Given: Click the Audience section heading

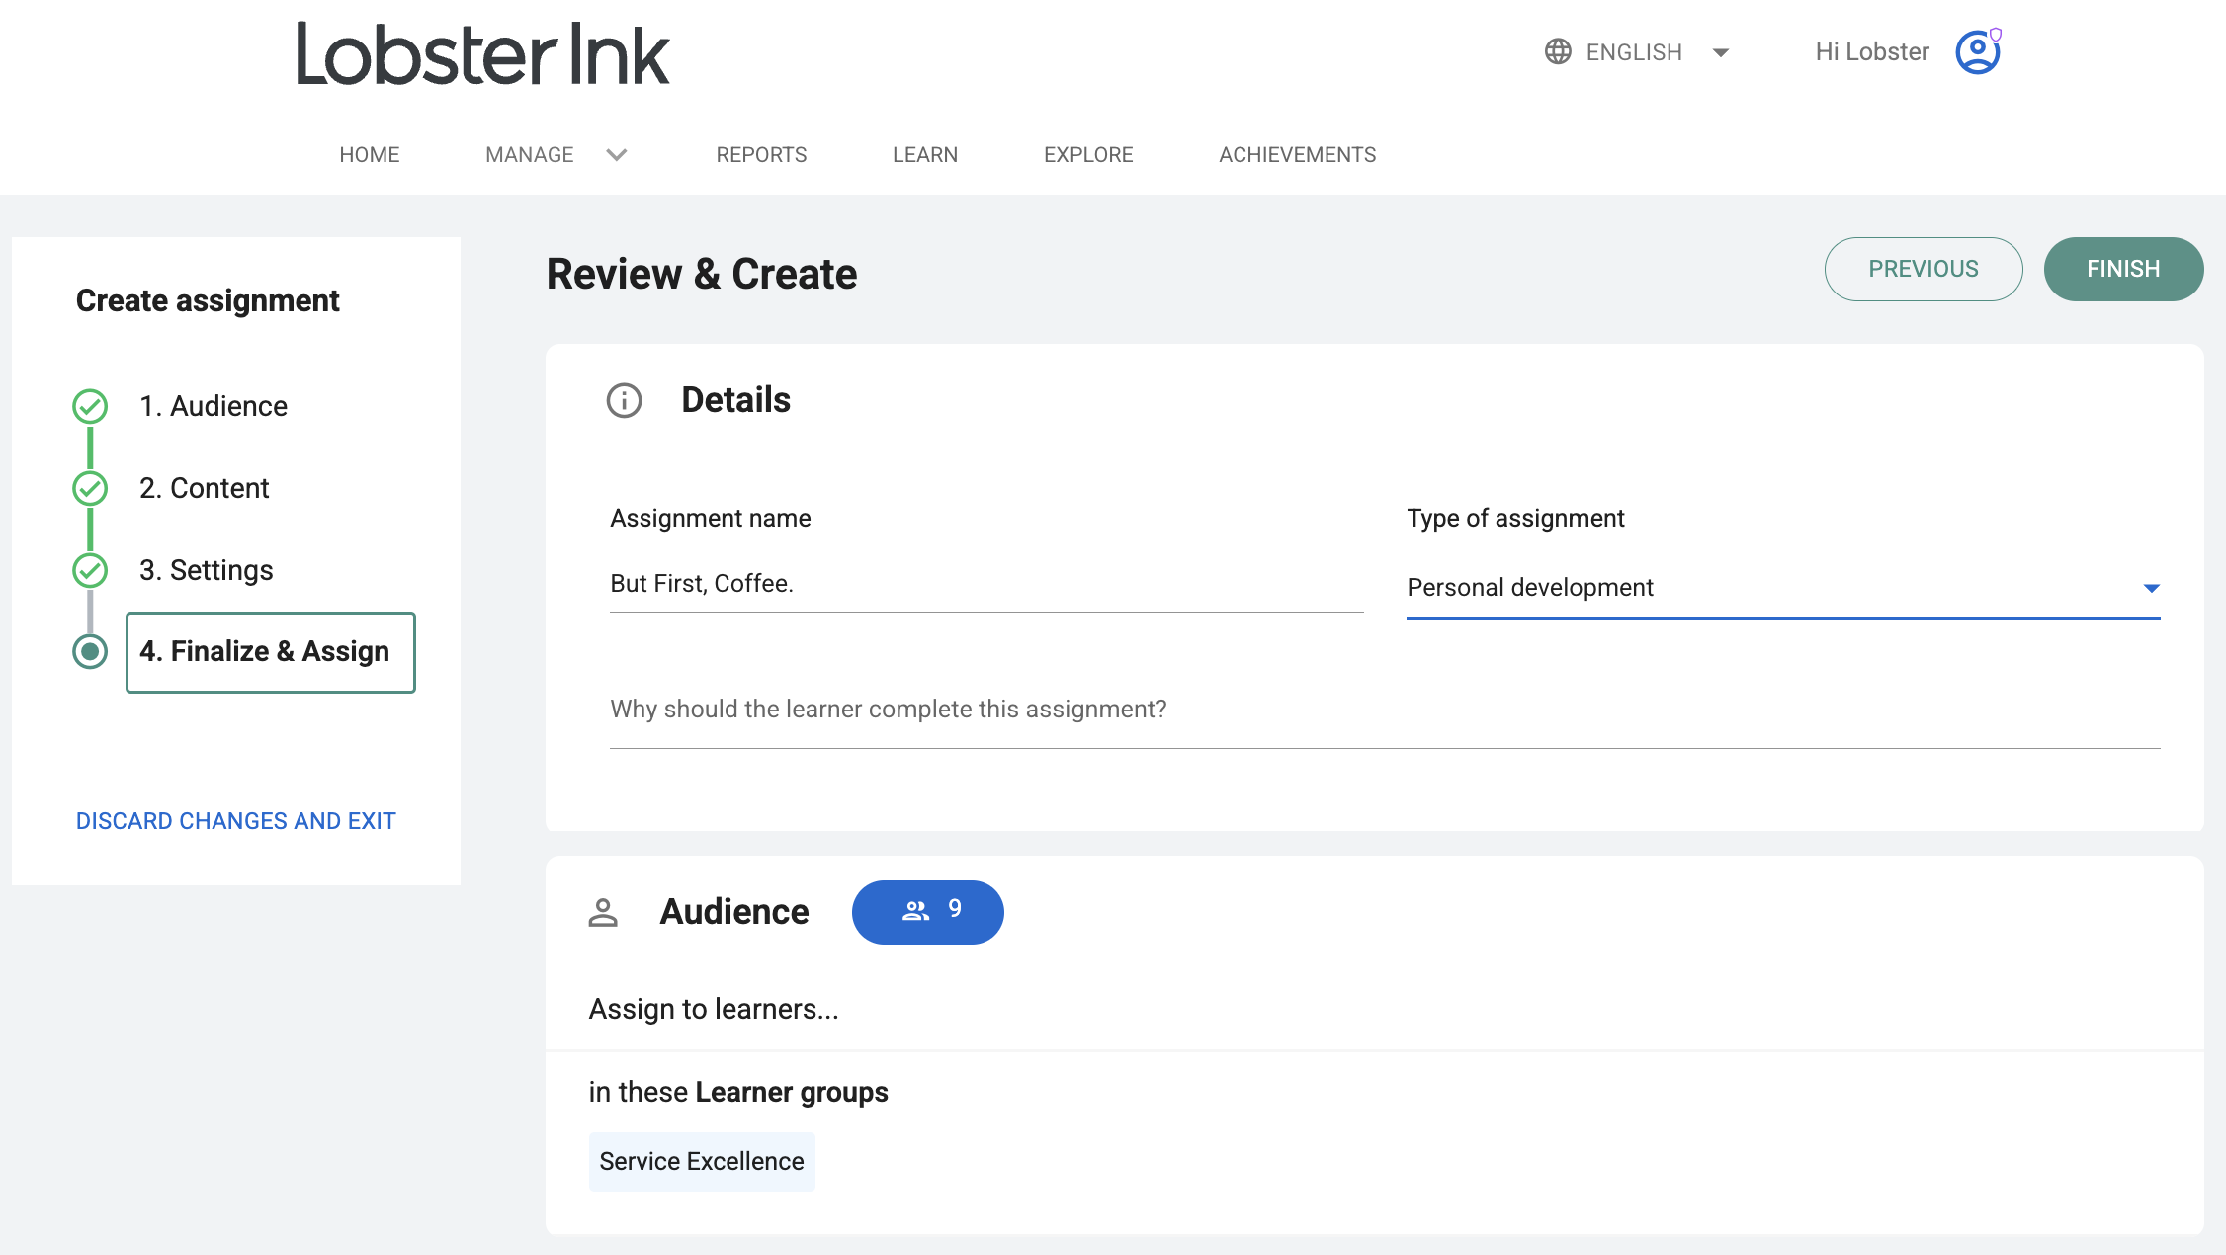Looking at the screenshot, I should coord(734,912).
